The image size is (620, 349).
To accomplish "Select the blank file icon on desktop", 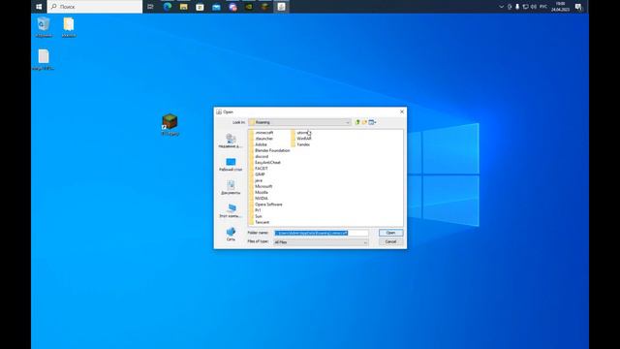I will (x=44, y=60).
